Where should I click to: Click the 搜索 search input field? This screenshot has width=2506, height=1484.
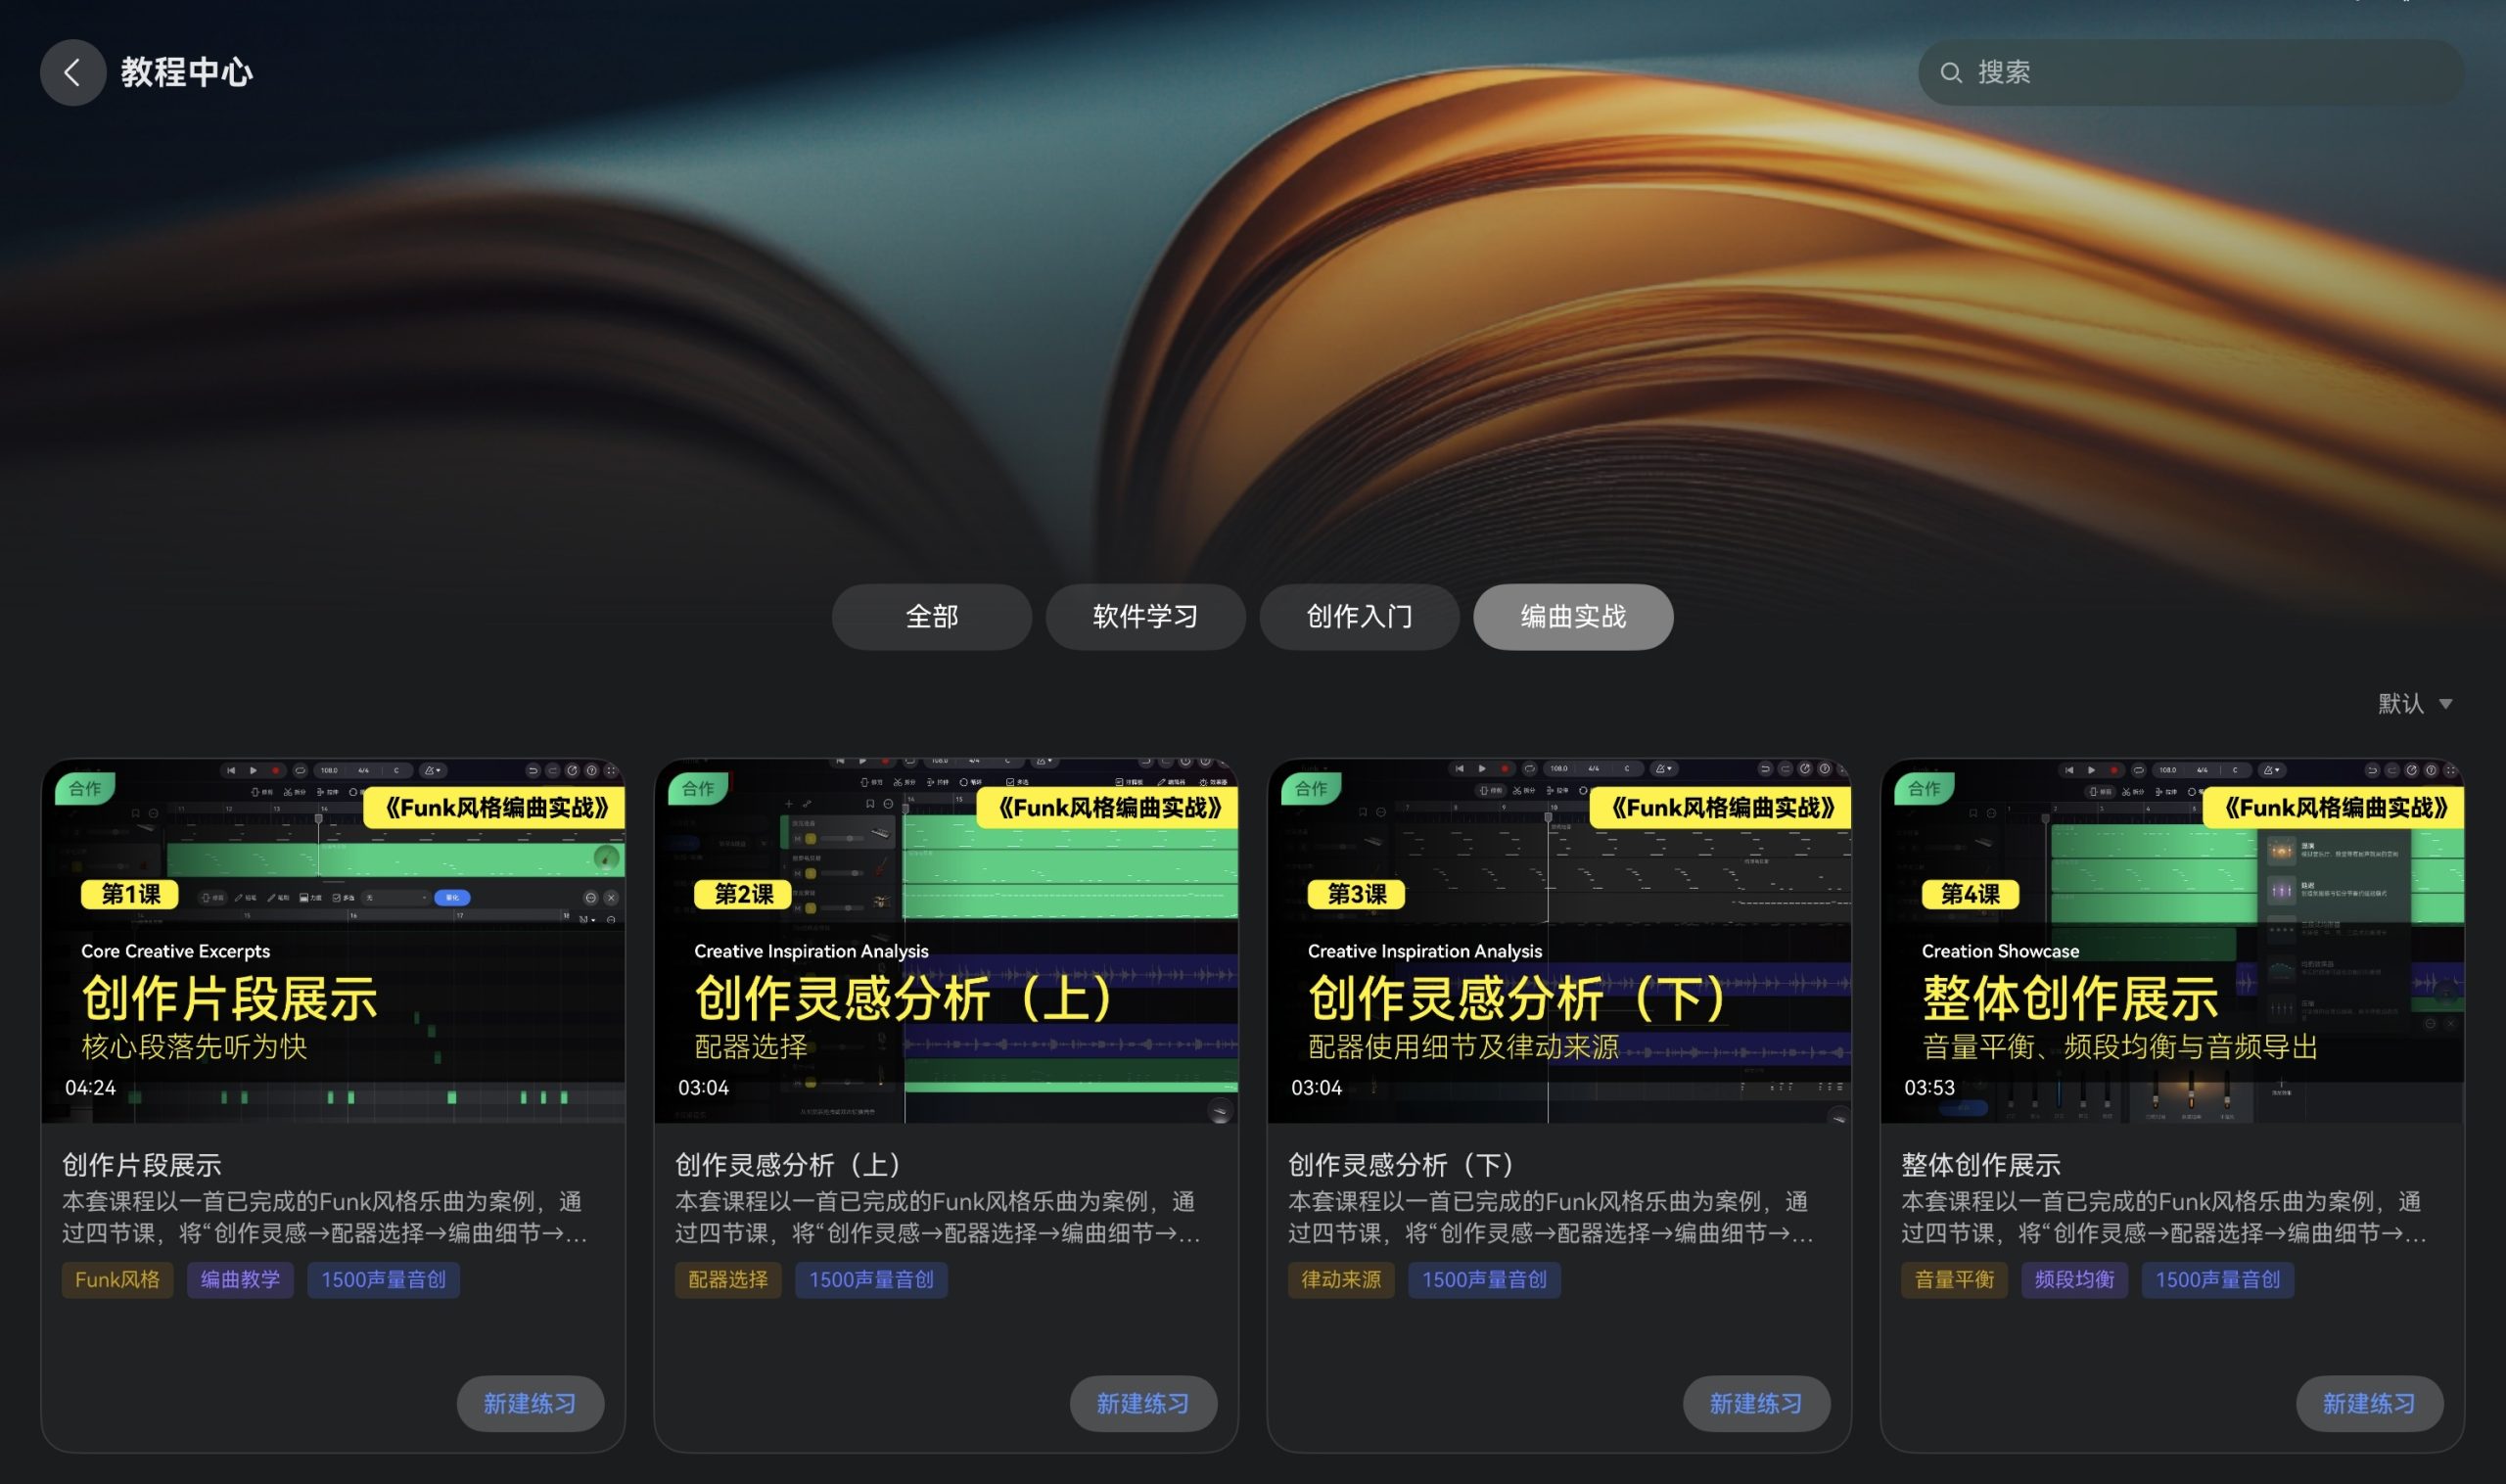click(x=2190, y=72)
